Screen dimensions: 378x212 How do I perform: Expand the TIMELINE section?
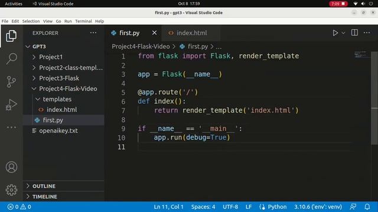pos(28,196)
